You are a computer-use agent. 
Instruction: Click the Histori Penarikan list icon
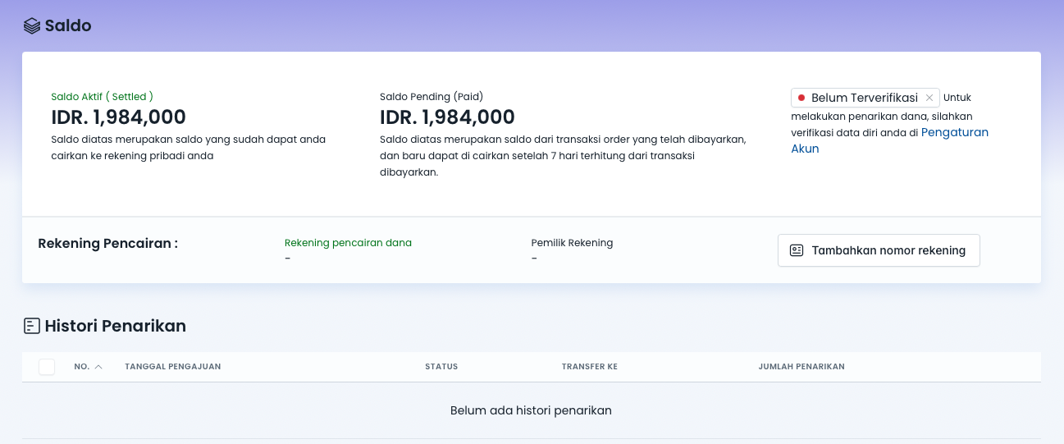point(31,326)
